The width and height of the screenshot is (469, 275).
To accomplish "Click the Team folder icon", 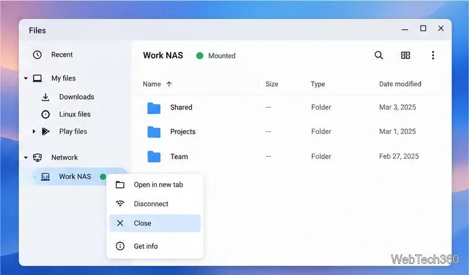I will tap(154, 157).
